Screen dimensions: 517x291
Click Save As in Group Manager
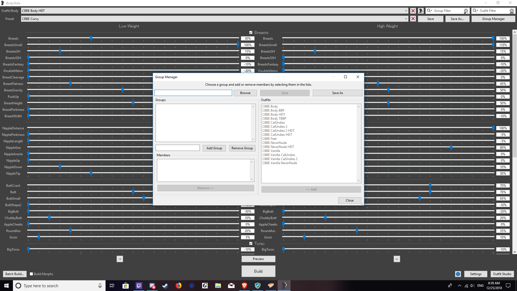(337, 93)
